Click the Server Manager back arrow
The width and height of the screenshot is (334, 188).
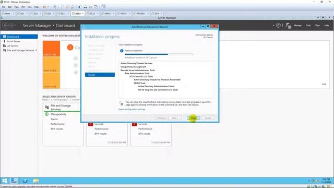(x=6, y=26)
